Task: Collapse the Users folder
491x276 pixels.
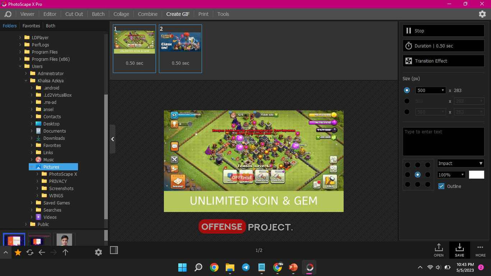Action: 20,66
